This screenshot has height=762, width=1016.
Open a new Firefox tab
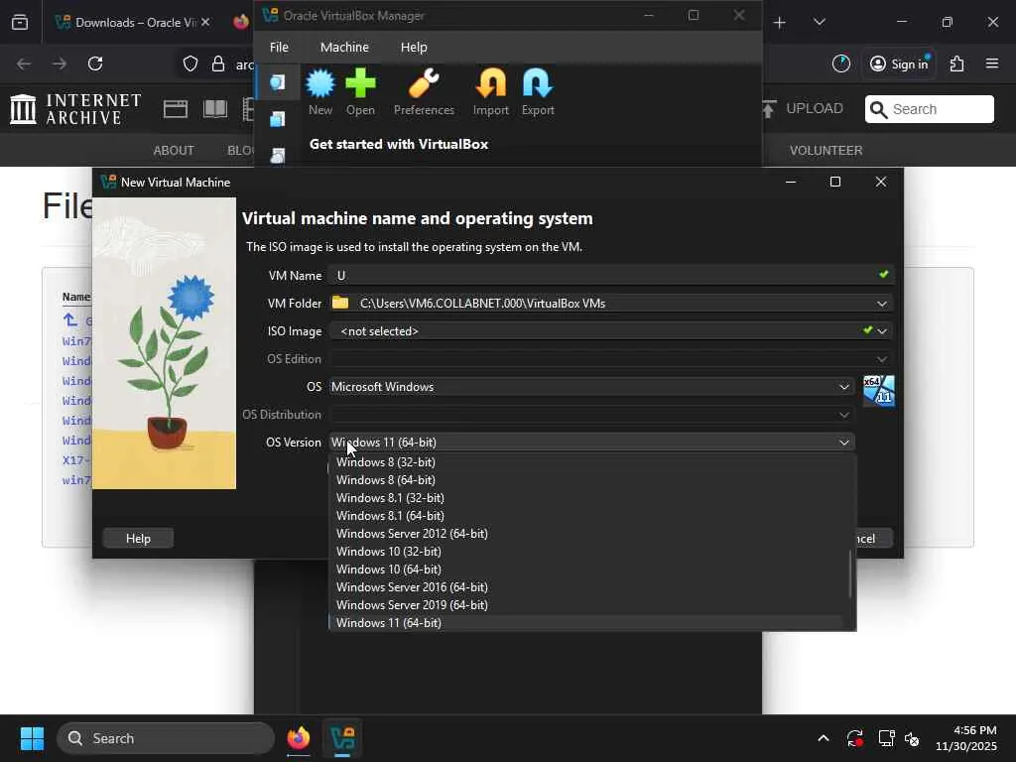tap(780, 22)
